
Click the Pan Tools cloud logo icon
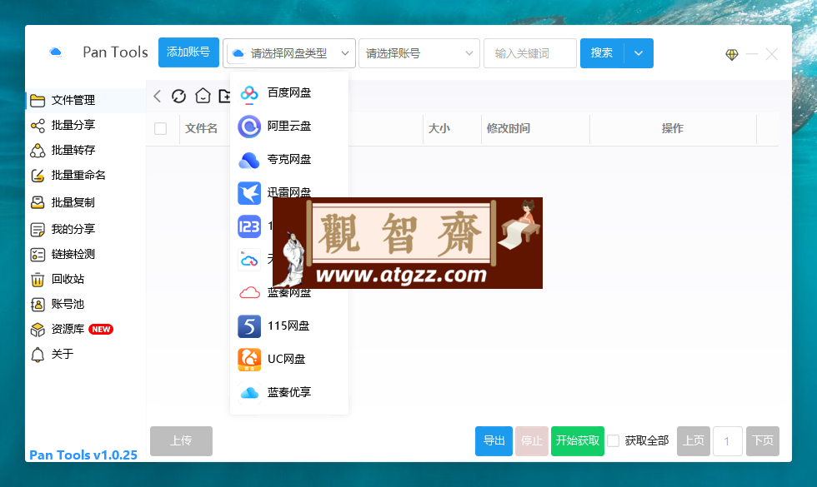pyautogui.click(x=55, y=52)
